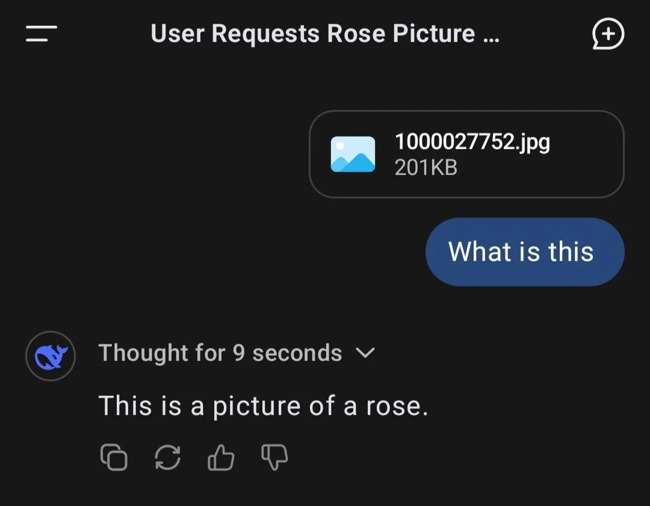Click the 'Thought for 9 seconds' label
Screen dimensions: 650x506
(x=220, y=353)
